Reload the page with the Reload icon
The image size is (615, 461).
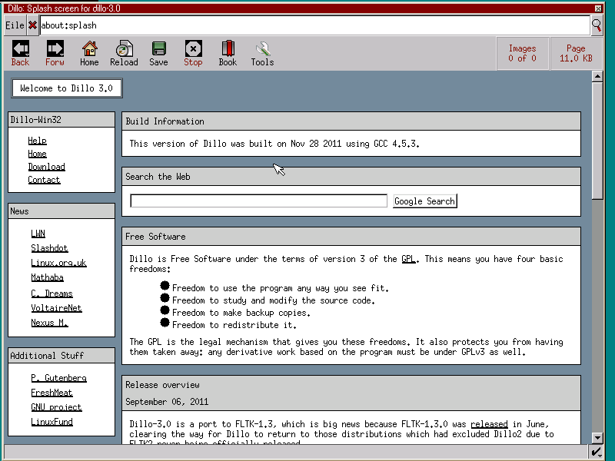click(x=124, y=49)
